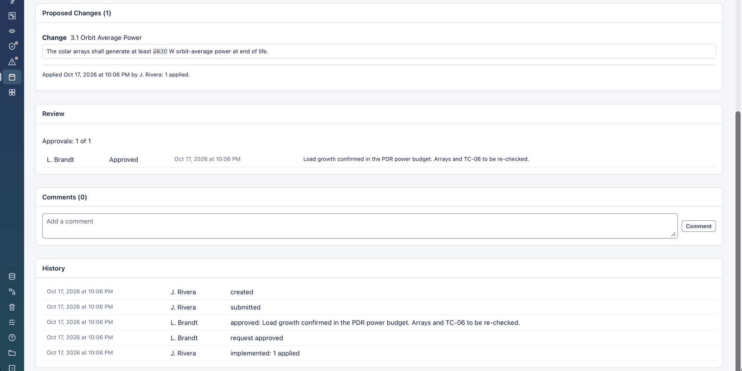Click the connector block icon in sidebar

pos(12,31)
